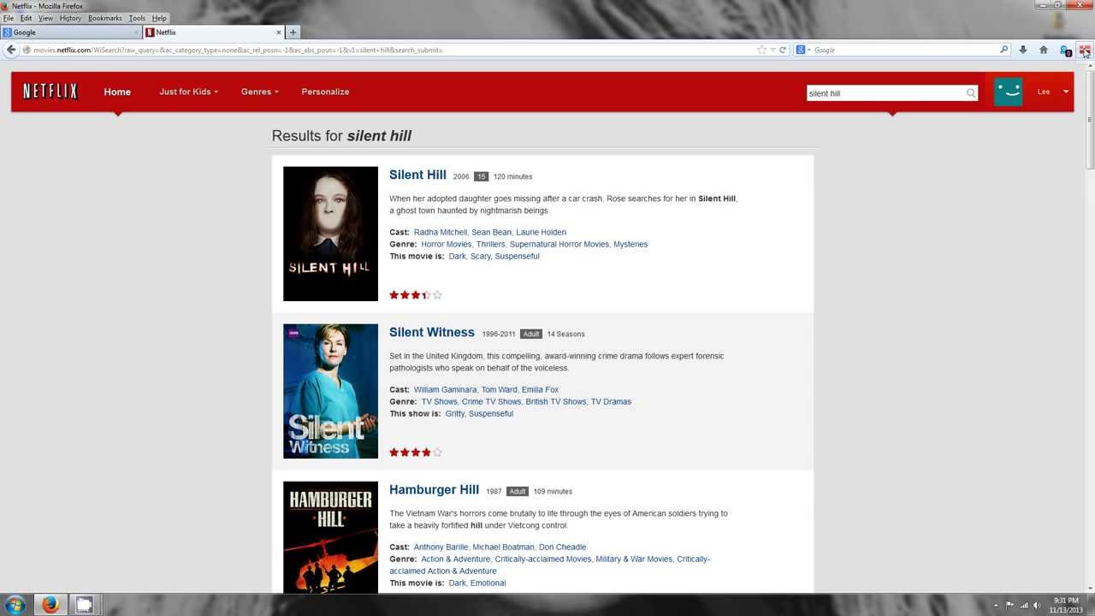Viewport: 1095px width, 616px height.
Task: Open the Tools menu
Action: point(137,18)
